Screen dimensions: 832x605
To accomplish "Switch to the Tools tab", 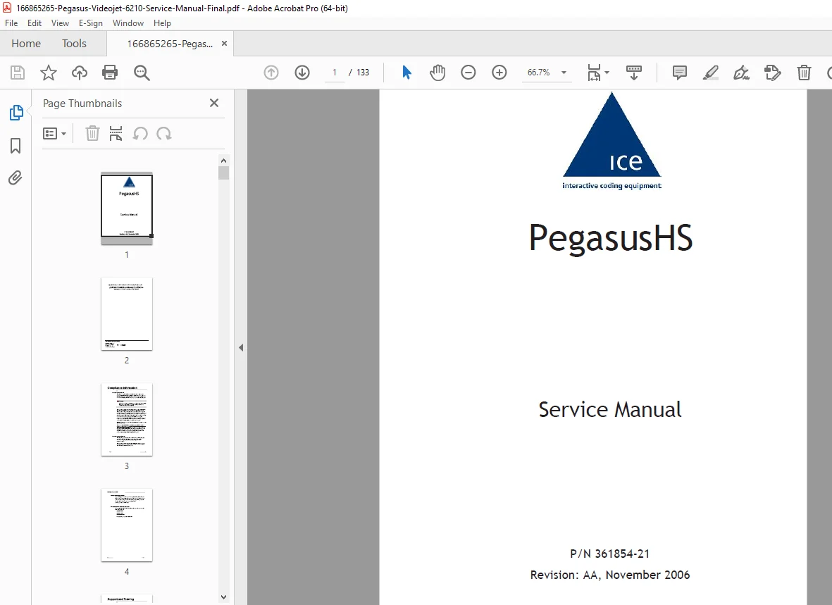I will click(x=74, y=44).
